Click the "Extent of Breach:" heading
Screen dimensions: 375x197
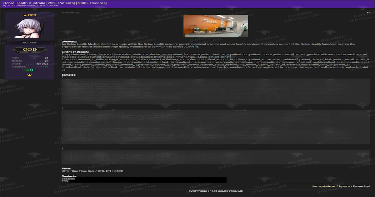coord(75,52)
